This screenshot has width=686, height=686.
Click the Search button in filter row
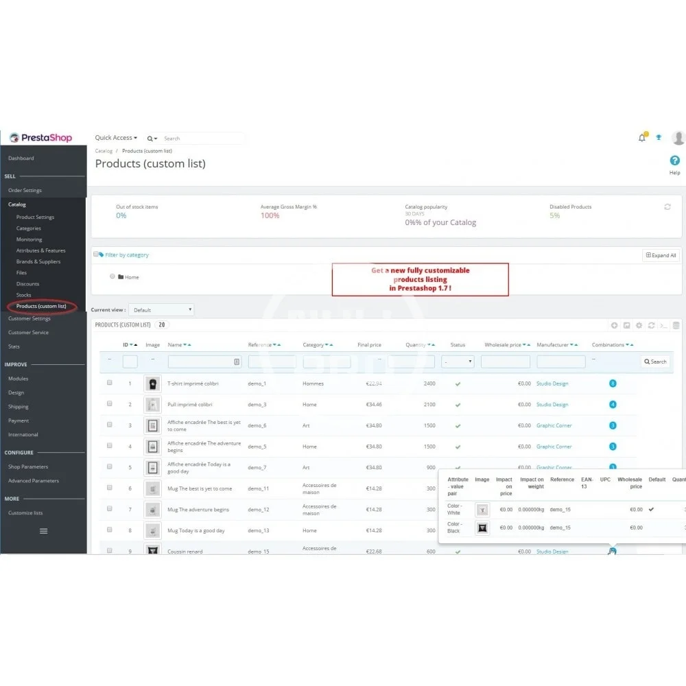point(655,362)
